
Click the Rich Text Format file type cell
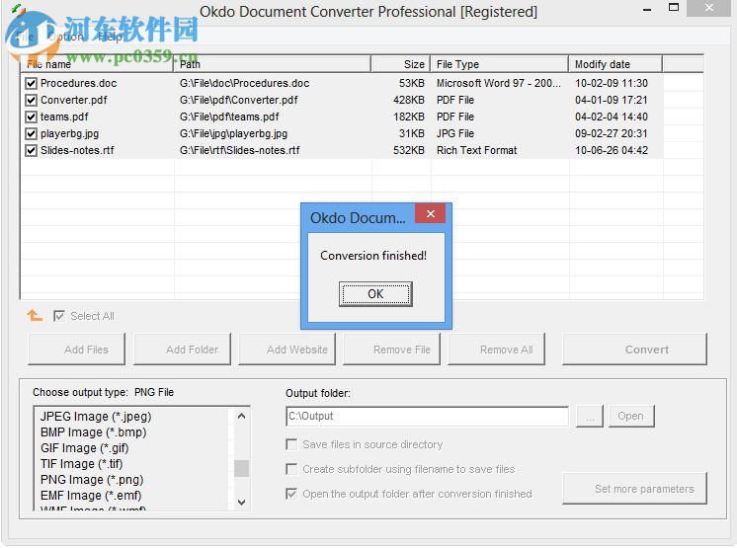(476, 151)
